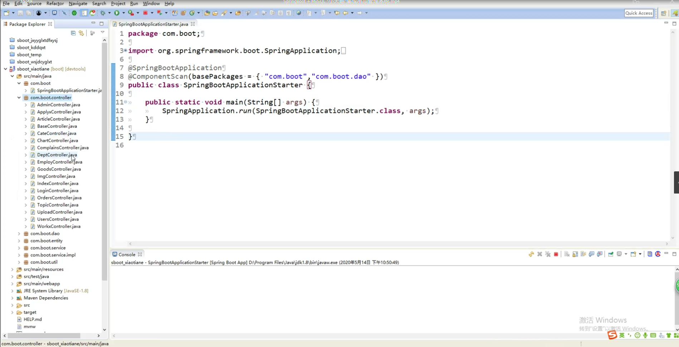The width and height of the screenshot is (679, 347).
Task: Click the New file toolbar icon
Action: click(x=6, y=13)
